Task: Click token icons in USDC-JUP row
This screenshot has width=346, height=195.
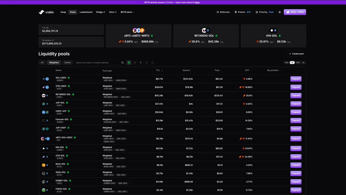Action: [45, 112]
